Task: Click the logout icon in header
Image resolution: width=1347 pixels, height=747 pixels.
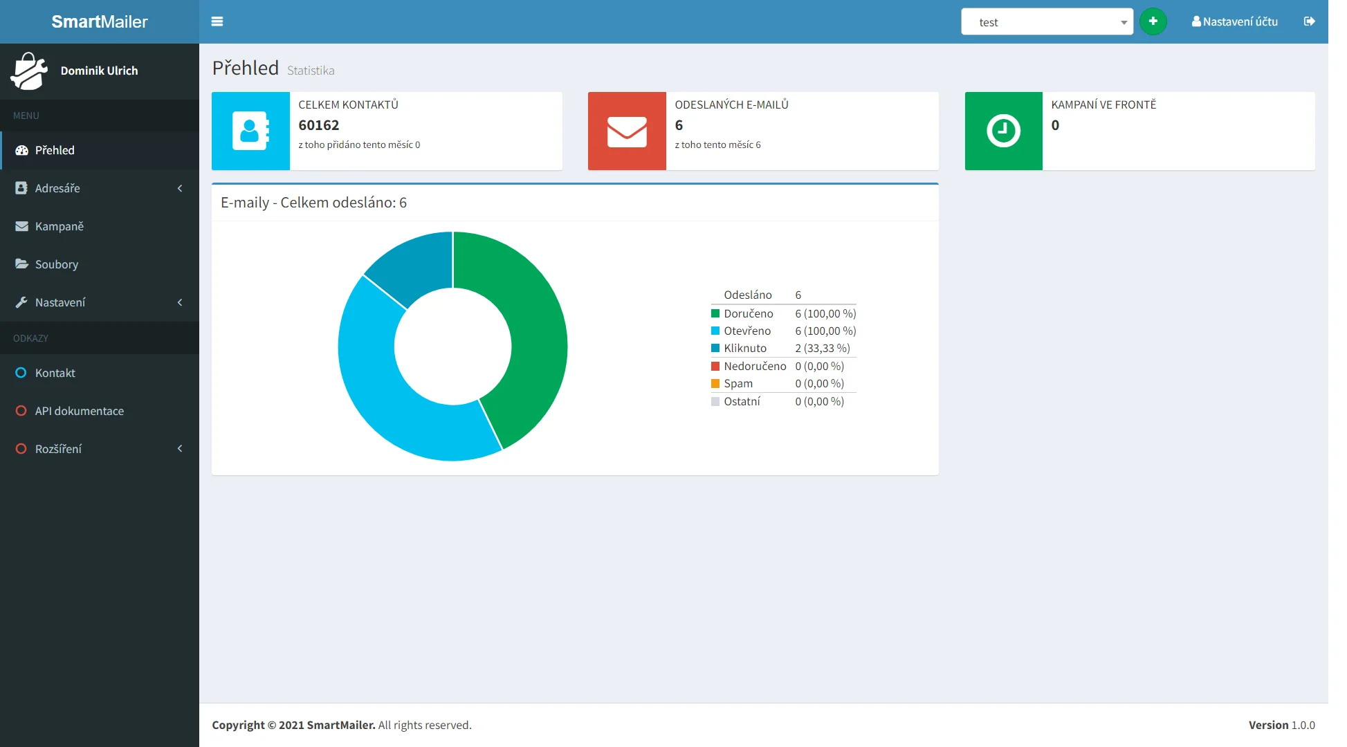Action: coord(1309,21)
